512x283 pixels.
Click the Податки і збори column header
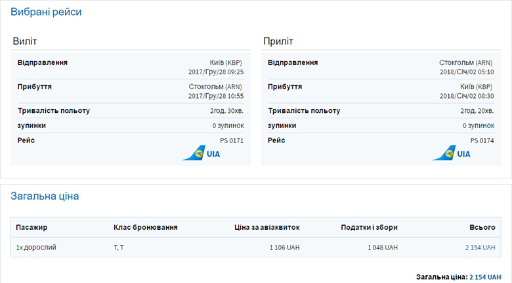click(369, 227)
